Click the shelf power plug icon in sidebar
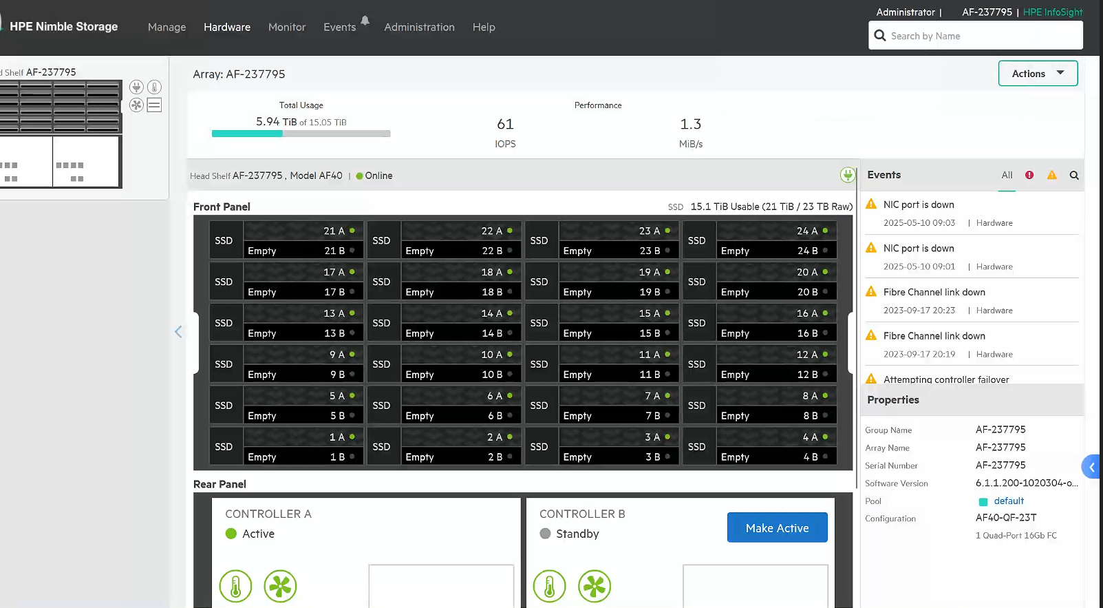 coord(136,87)
